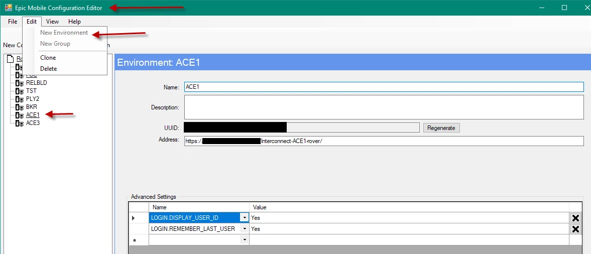Select the PLY2 environment in the tree

(x=33, y=99)
